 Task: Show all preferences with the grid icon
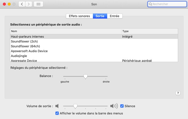point(38,4)
